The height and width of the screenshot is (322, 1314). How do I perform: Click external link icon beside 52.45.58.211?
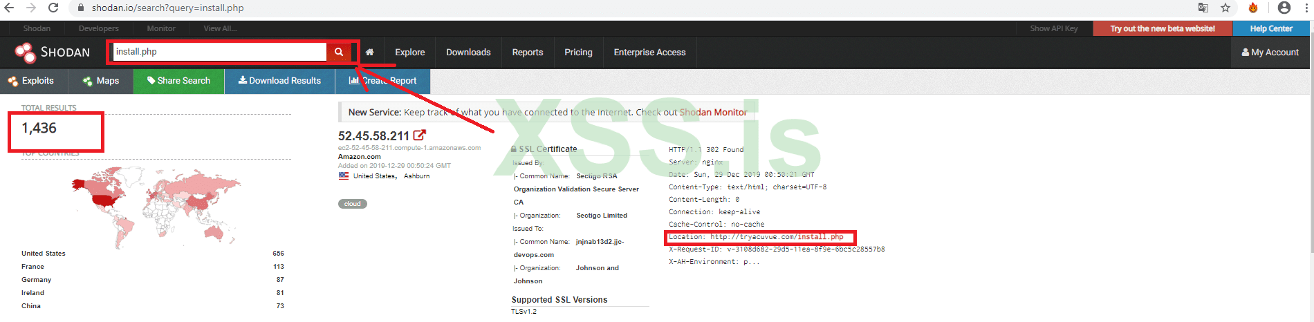pyautogui.click(x=419, y=135)
